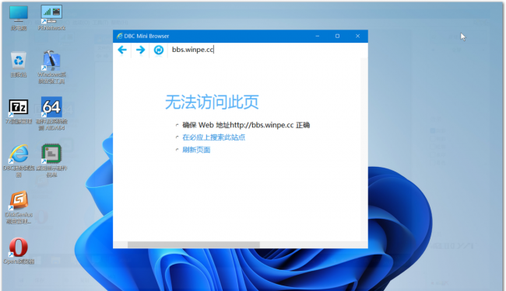The image size is (506, 291).
Task: Close the DBC Mini Browser window
Action: [357, 36]
